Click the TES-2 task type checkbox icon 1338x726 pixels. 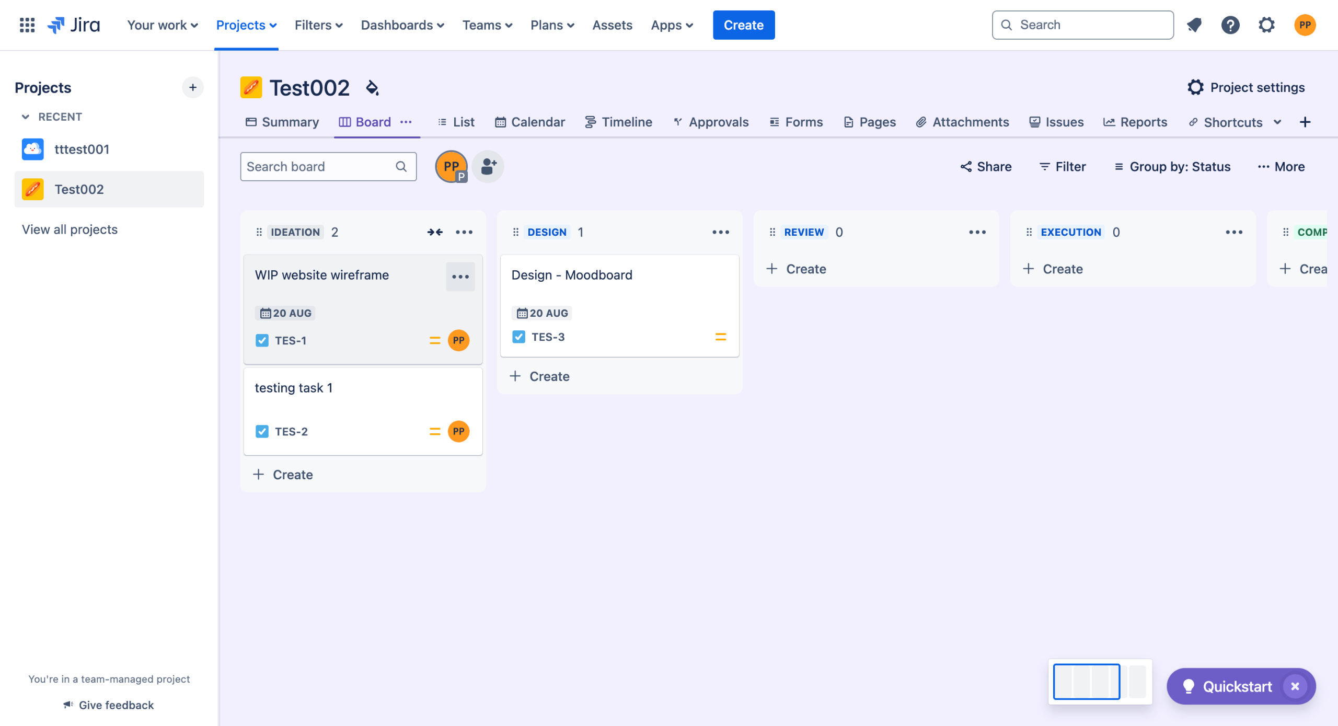point(262,431)
